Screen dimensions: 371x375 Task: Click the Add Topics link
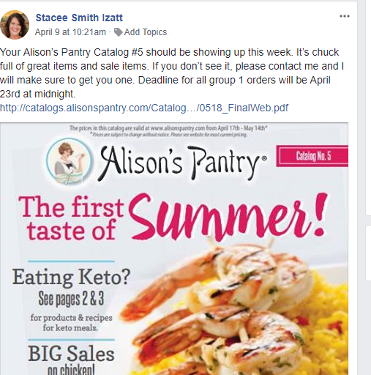coord(146,32)
